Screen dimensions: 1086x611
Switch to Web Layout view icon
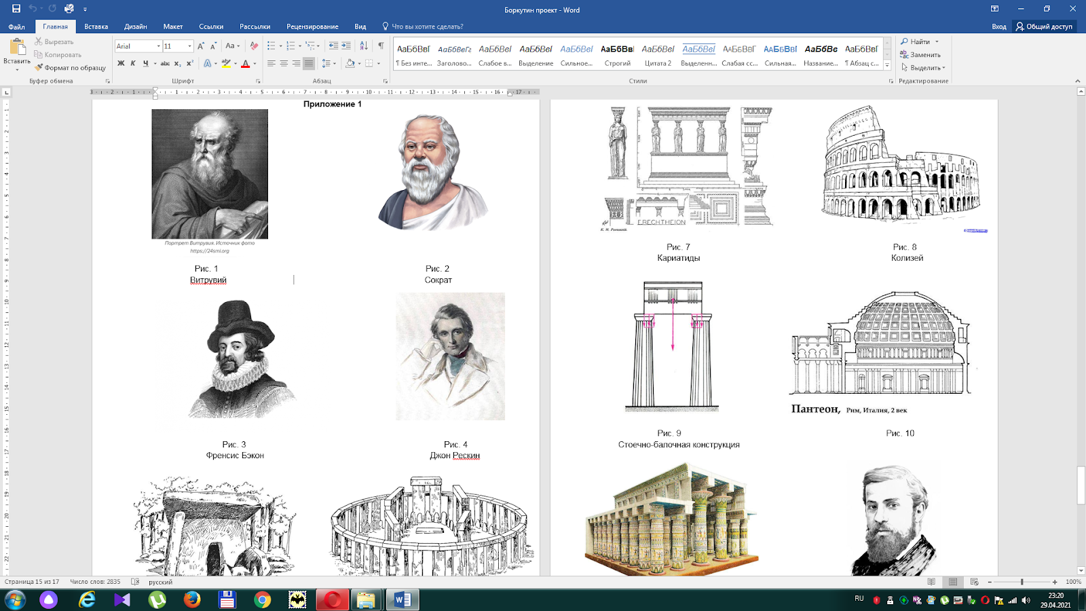coord(974,582)
